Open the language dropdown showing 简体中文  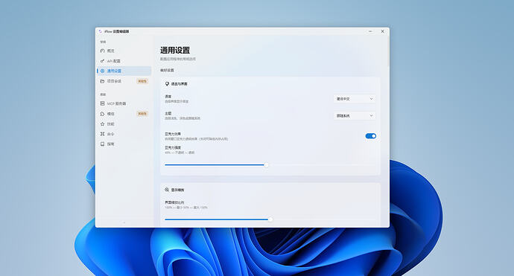tap(355, 99)
